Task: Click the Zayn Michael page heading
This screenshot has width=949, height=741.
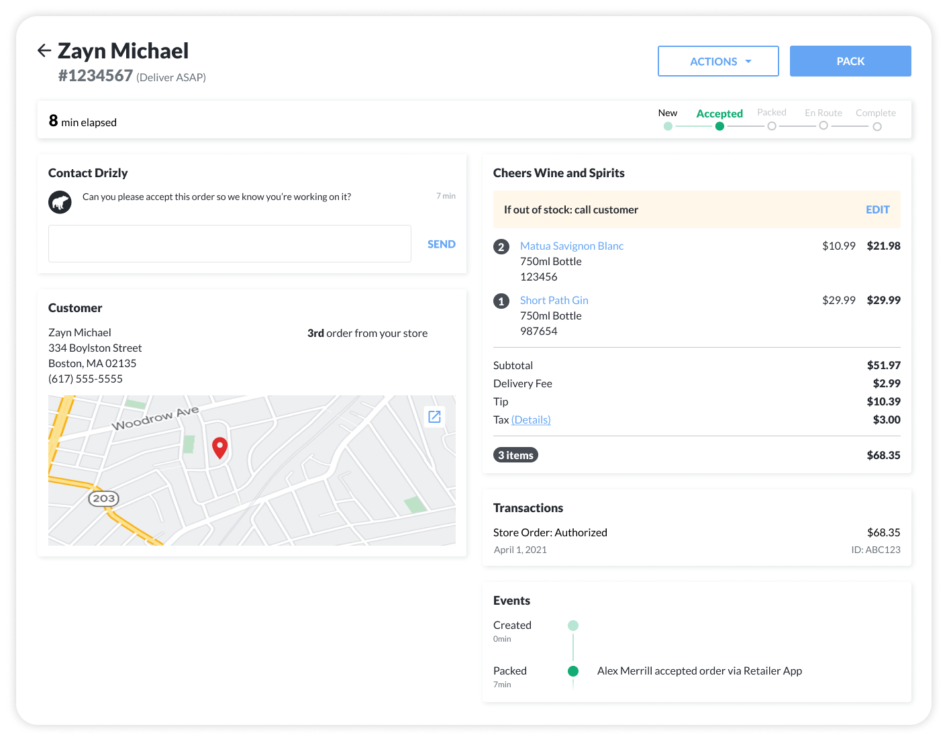Action: click(123, 51)
